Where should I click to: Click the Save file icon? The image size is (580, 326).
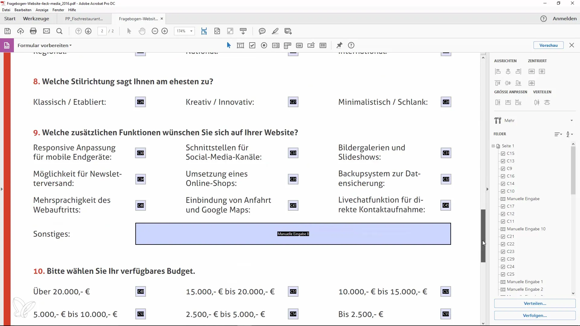[x=8, y=31]
